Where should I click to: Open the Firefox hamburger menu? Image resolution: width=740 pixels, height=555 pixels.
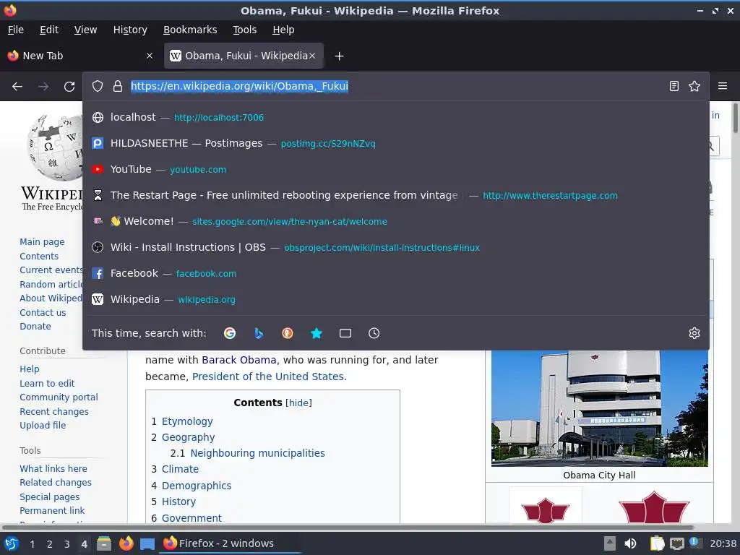[x=723, y=87]
